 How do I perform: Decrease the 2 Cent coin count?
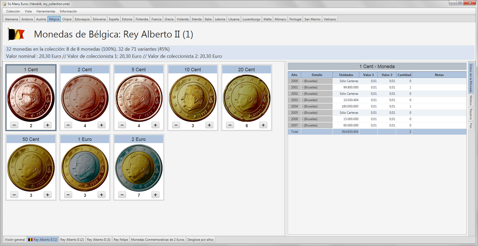click(x=68, y=125)
